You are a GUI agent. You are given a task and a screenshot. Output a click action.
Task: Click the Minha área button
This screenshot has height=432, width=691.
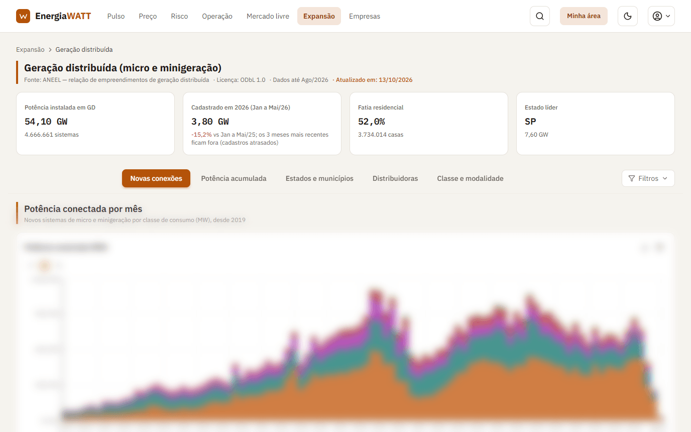(584, 16)
